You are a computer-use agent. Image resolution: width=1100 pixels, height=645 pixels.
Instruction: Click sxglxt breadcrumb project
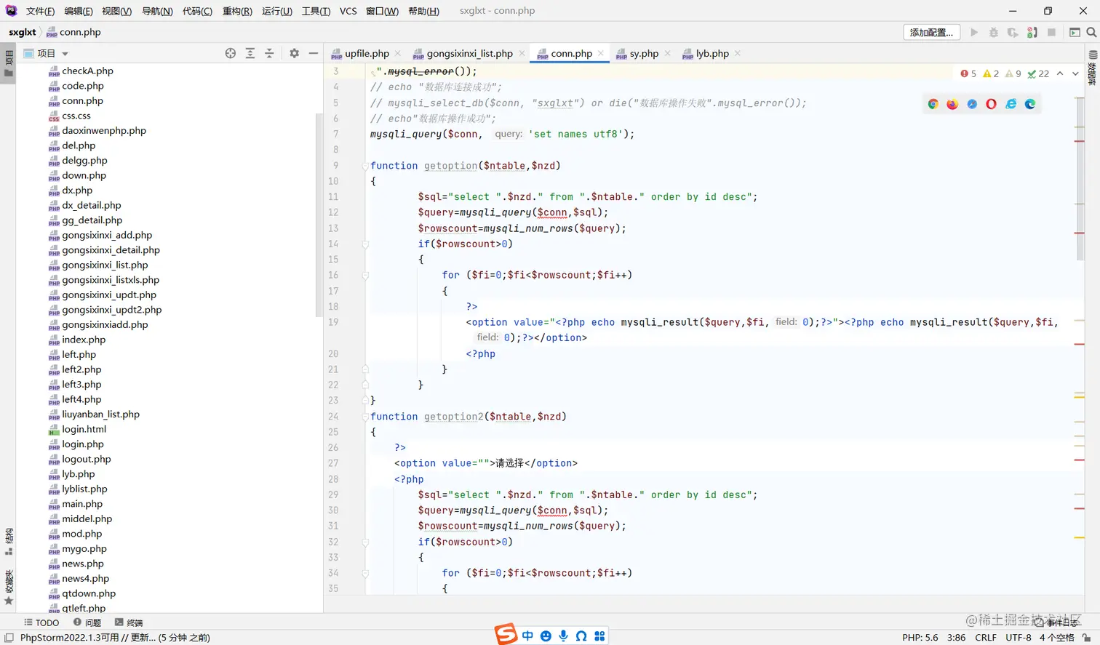pos(23,32)
